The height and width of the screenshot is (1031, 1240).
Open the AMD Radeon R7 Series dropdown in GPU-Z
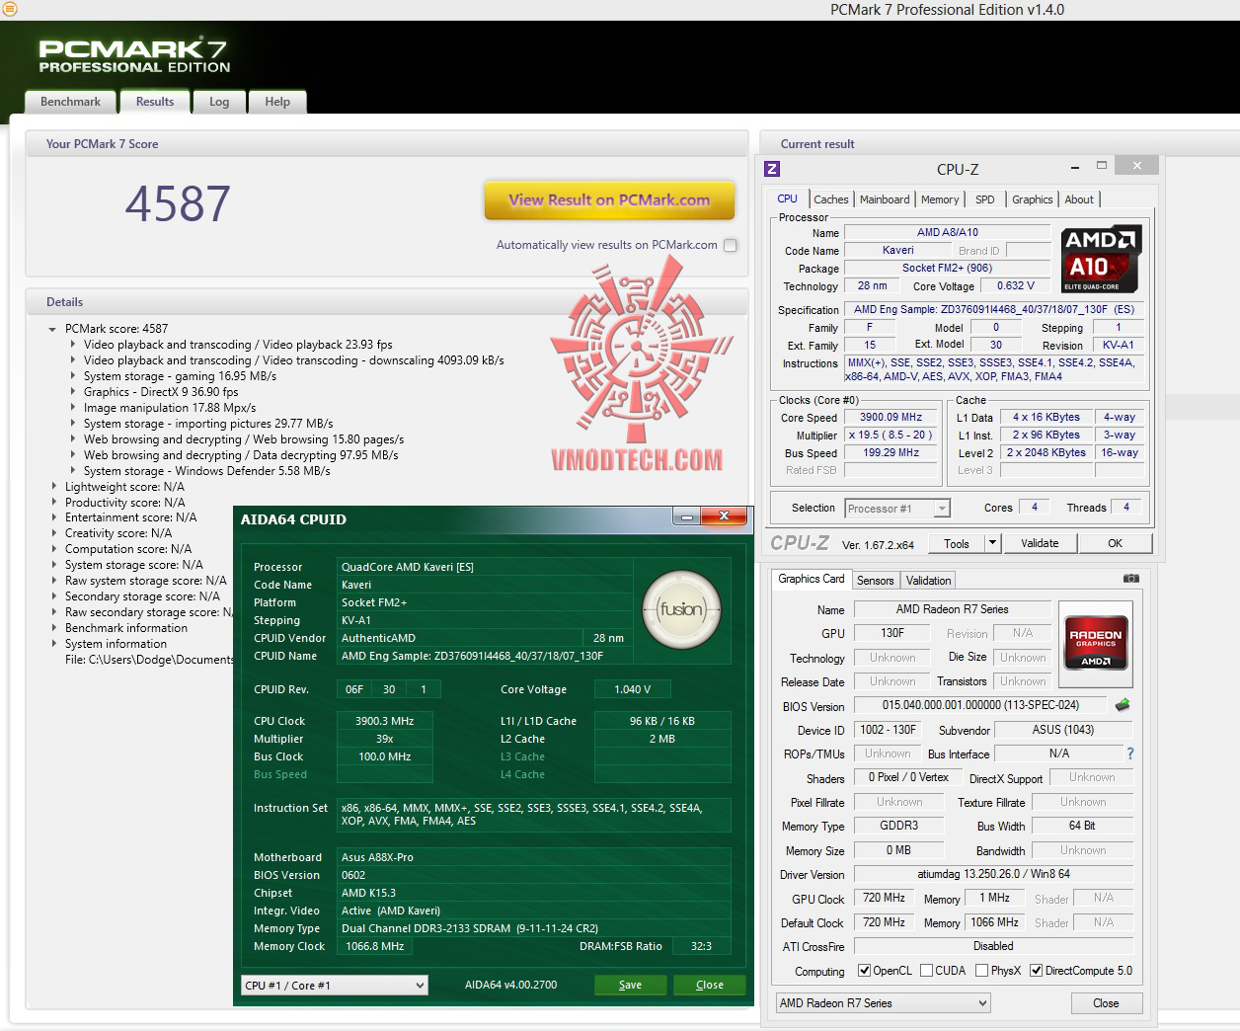981,1003
